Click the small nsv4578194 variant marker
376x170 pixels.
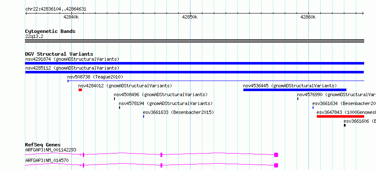pos(120,108)
